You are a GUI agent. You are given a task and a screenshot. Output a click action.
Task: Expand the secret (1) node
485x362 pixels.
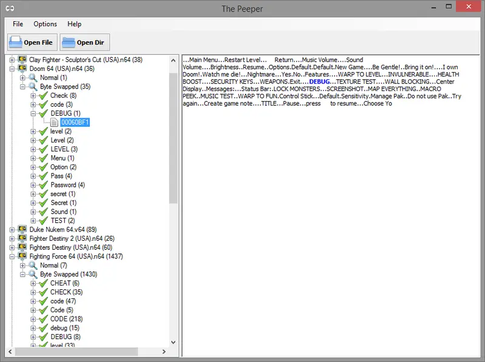point(33,194)
